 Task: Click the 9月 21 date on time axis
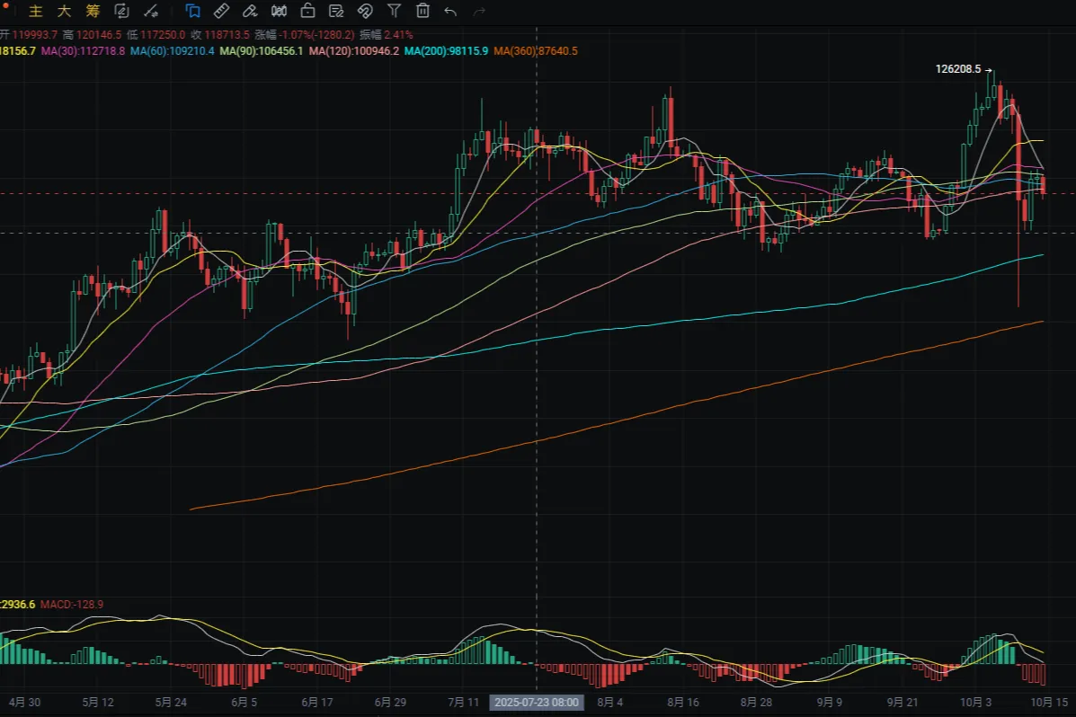click(x=903, y=703)
